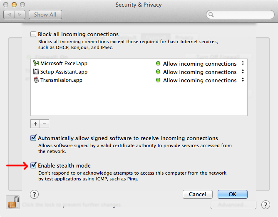Uncheck Automatically allow signed software option
The height and width of the screenshot is (217, 278).
(33, 138)
